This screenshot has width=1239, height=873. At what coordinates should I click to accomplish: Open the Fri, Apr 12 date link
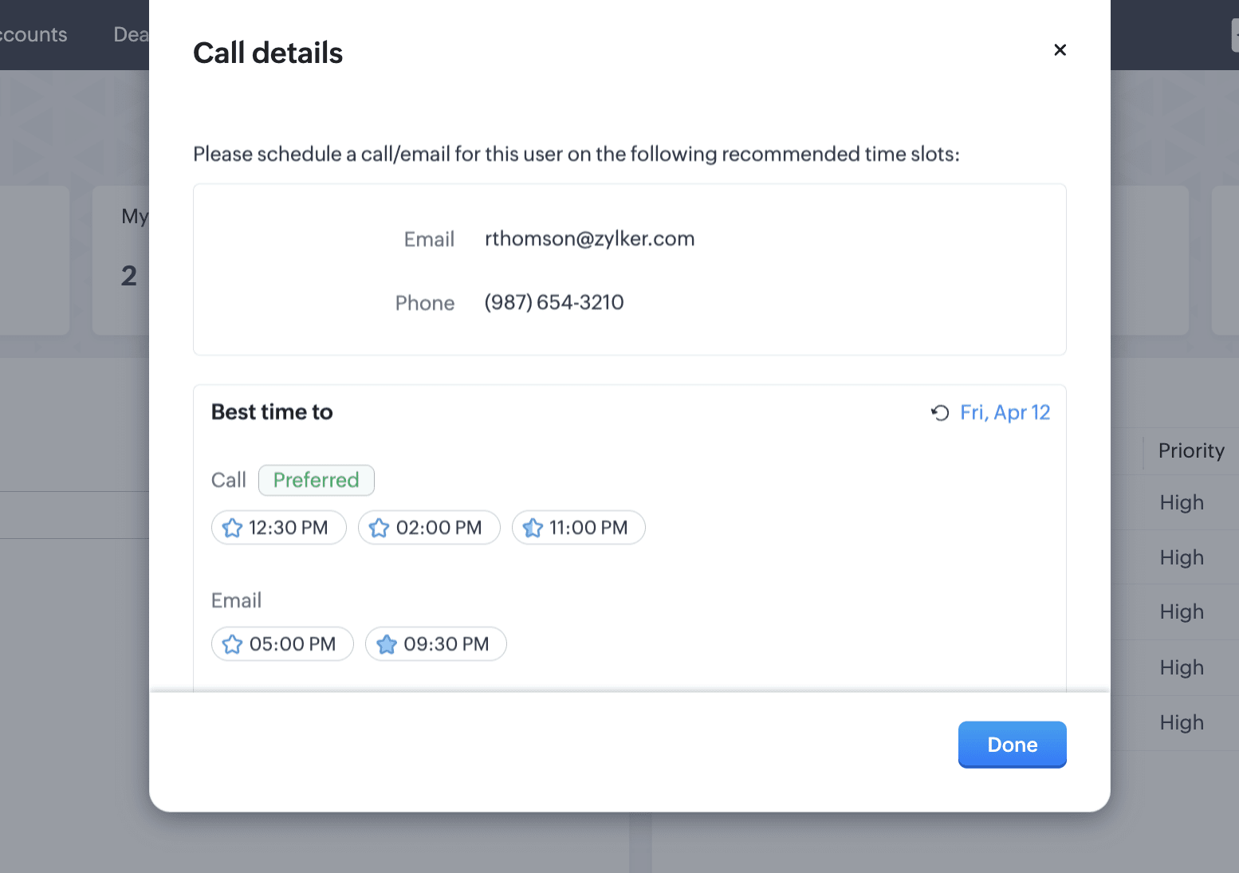click(x=1005, y=413)
